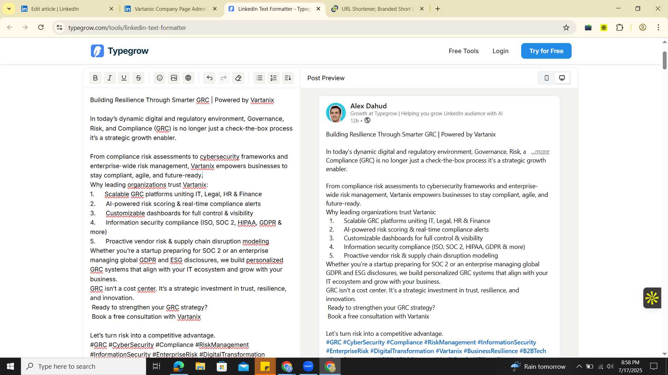Image resolution: width=668 pixels, height=375 pixels.
Task: Click the #CyberSecurity hashtag in preview
Action: [364, 342]
